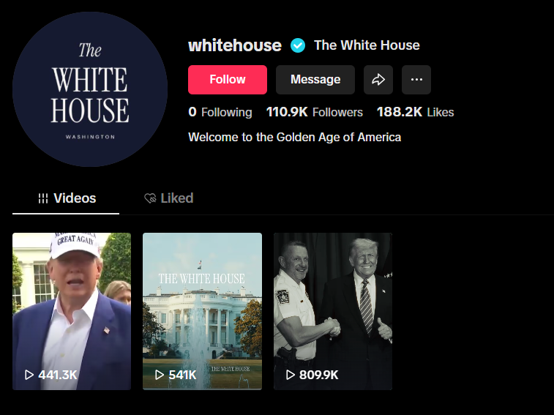
Task: Open the 0 Following list
Action: point(220,112)
